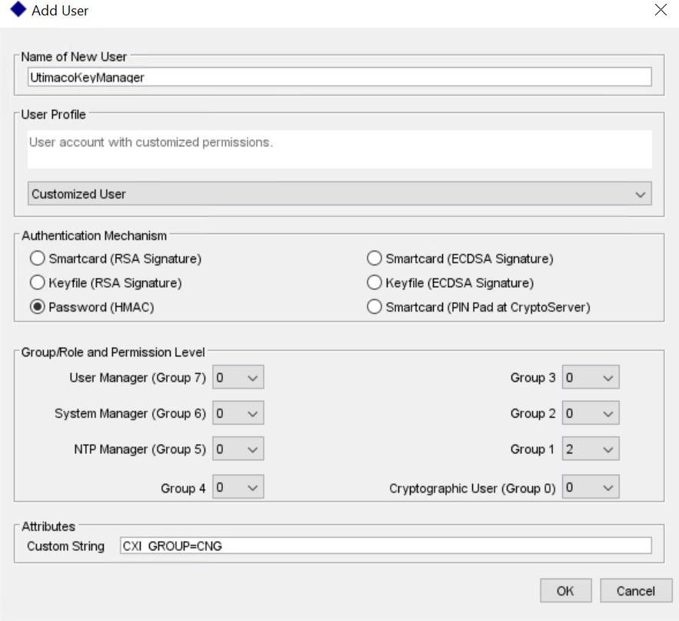679x621 pixels.
Task: Click the Custom String attribute field
Action: 385,546
